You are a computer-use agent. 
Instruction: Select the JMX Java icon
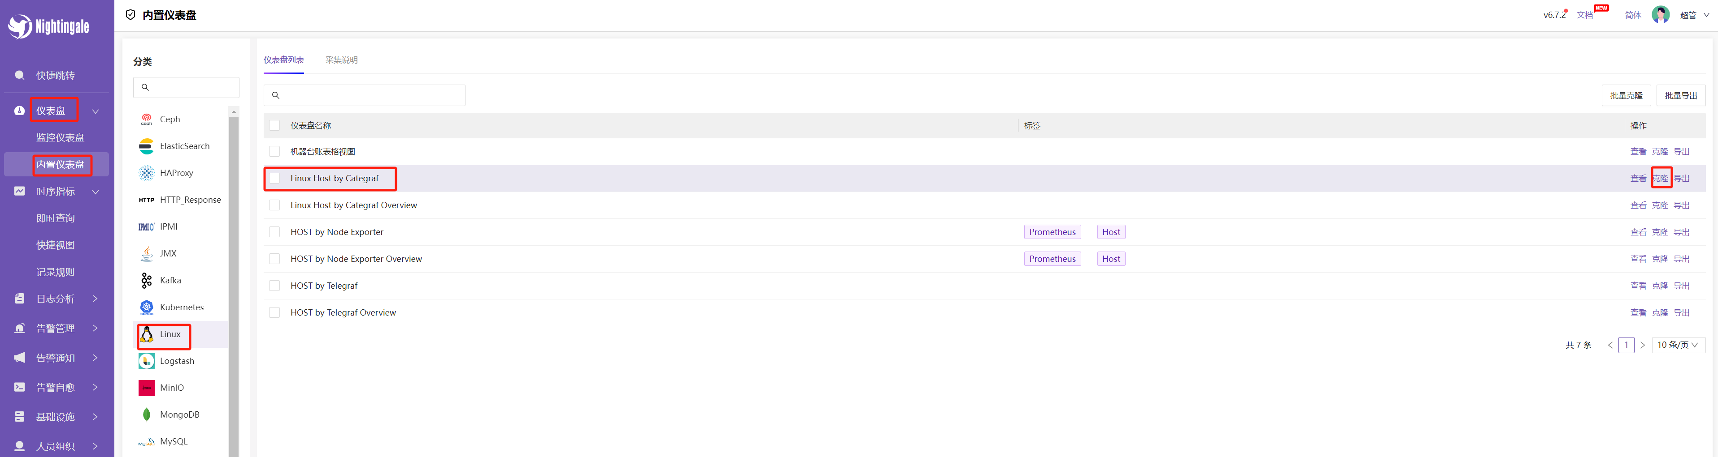[x=147, y=253]
